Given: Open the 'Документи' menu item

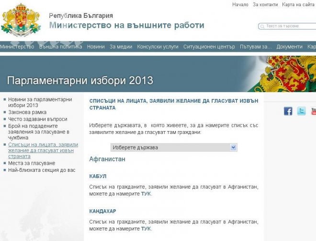Looking at the screenshot, I should click(289, 47).
